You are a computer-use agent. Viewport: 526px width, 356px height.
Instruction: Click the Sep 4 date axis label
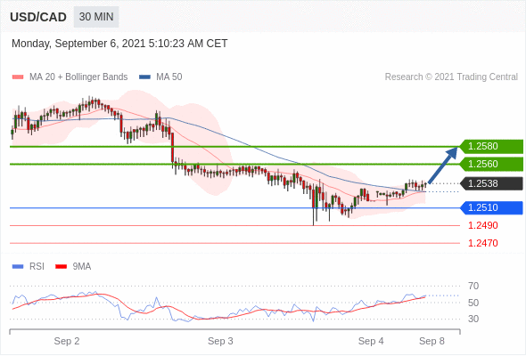pyautogui.click(x=371, y=341)
